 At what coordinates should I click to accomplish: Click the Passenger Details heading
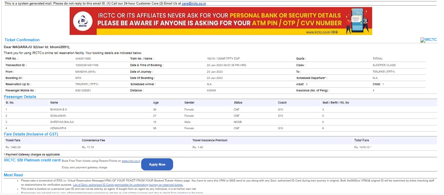point(20,97)
